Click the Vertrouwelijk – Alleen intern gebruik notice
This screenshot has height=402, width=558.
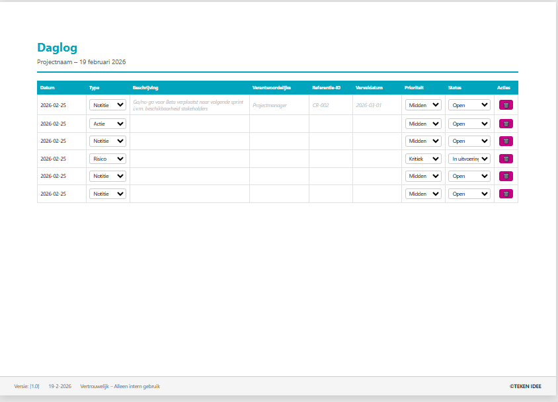pyautogui.click(x=120, y=386)
